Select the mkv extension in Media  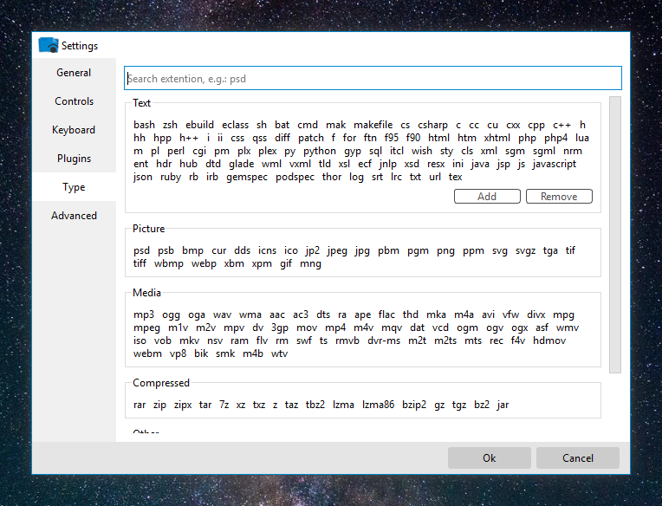[189, 341]
